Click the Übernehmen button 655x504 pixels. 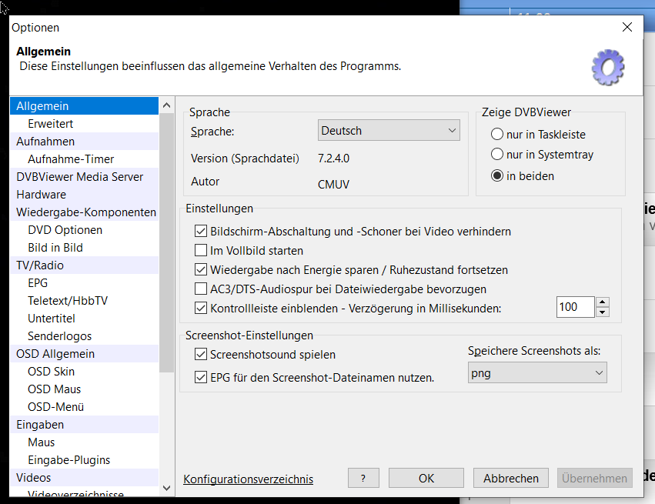(x=594, y=478)
